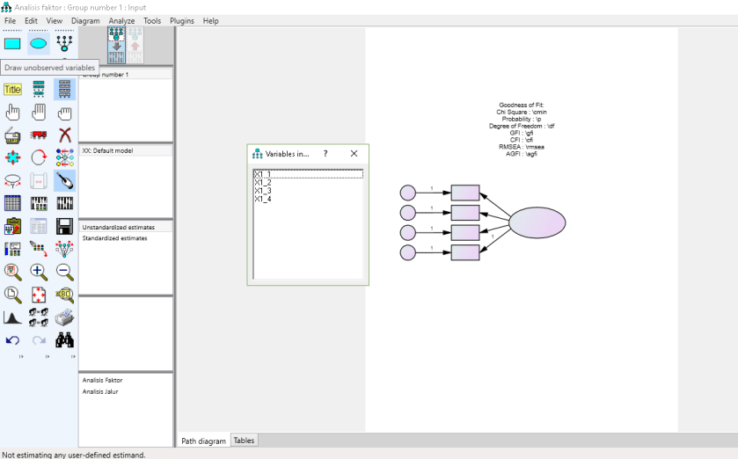The width and height of the screenshot is (738, 459).
Task: Select variable X1_3 in the variables list
Action: click(x=263, y=191)
